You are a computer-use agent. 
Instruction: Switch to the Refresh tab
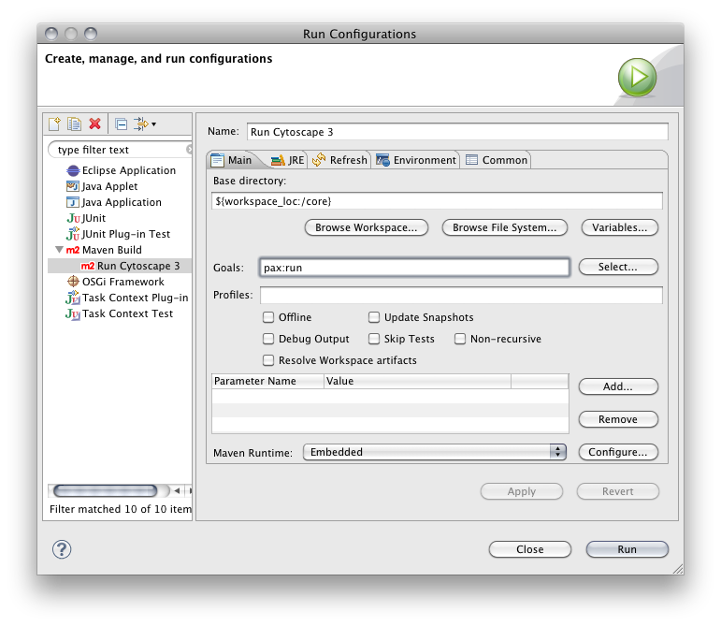point(339,160)
